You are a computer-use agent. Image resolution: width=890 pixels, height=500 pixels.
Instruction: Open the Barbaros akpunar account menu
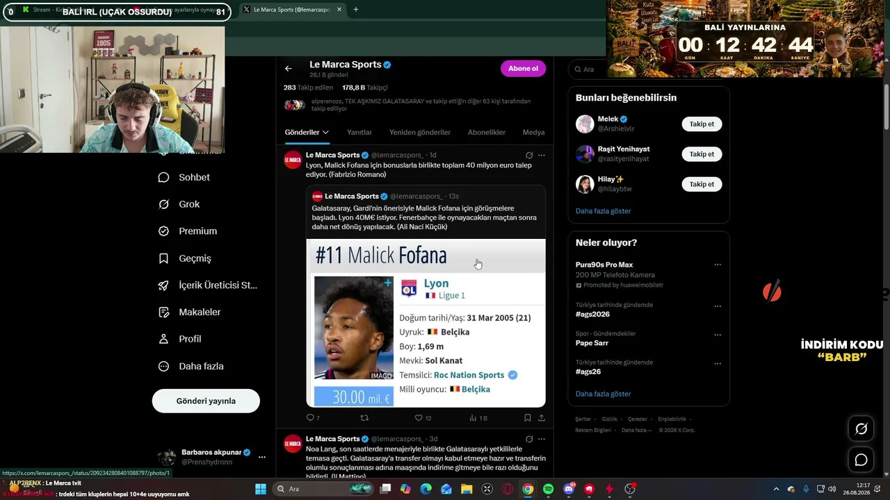pos(211,456)
